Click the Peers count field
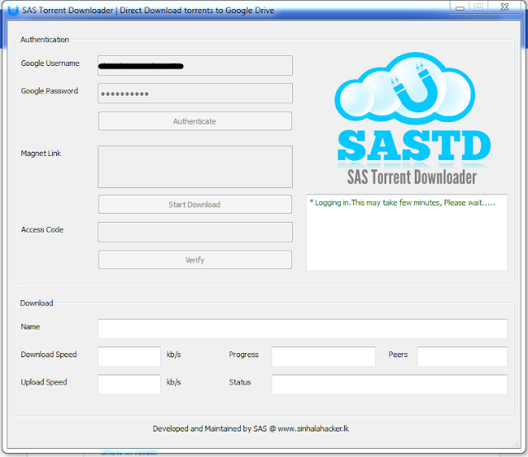Image resolution: width=528 pixels, height=457 pixels. 461,356
